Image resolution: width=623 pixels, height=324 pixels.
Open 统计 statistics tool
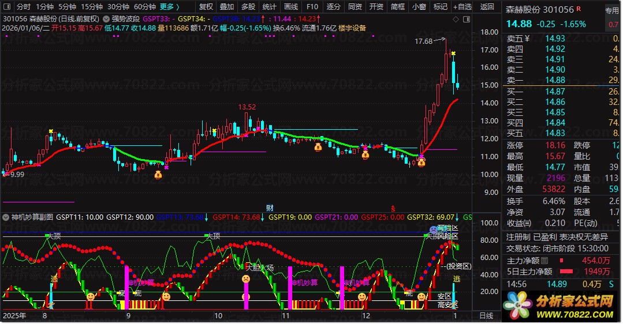[x=270, y=7]
